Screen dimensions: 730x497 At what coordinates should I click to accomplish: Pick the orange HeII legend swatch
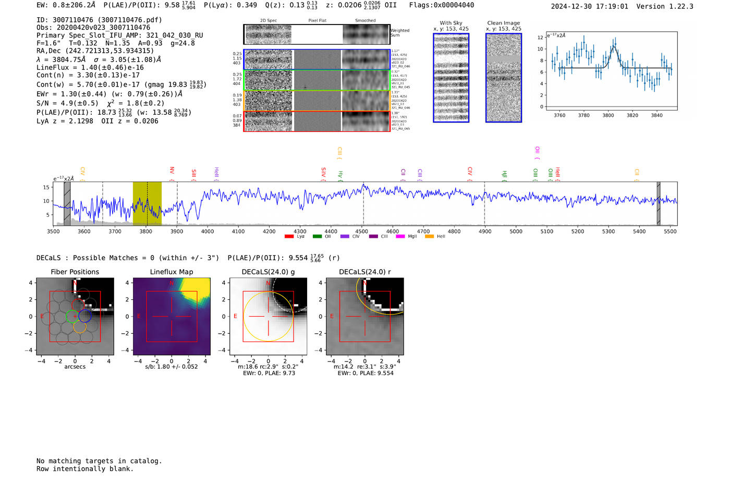tap(429, 237)
